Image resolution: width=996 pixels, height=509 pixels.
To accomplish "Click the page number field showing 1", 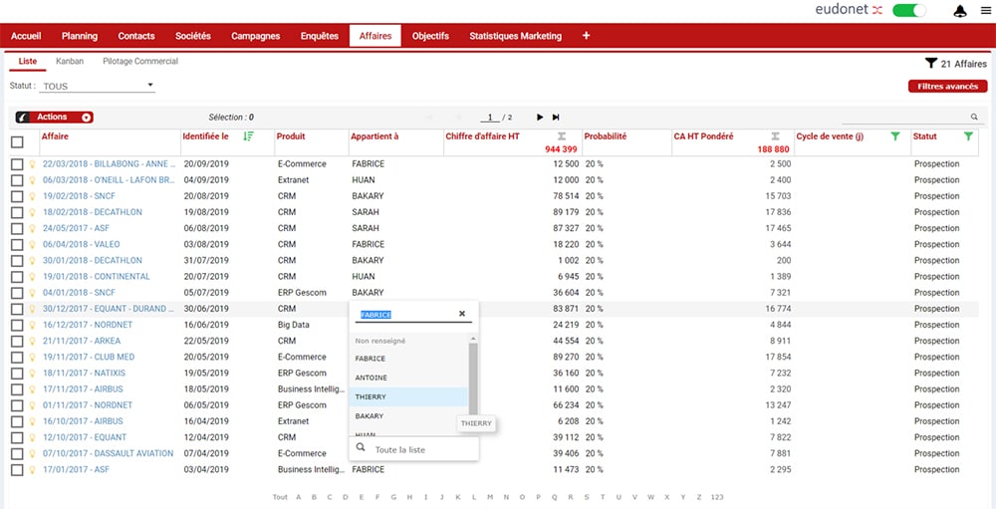I will tap(490, 118).
